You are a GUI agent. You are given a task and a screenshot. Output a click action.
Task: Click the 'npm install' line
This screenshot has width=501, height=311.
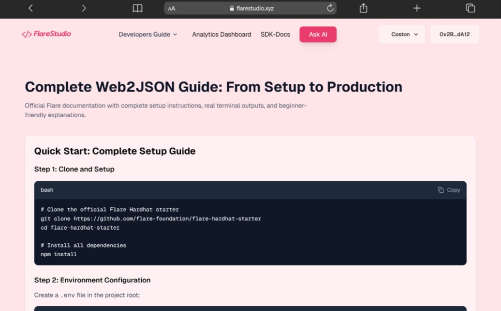59,254
